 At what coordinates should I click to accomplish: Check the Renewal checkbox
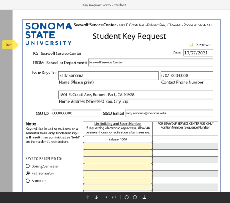(191, 44)
